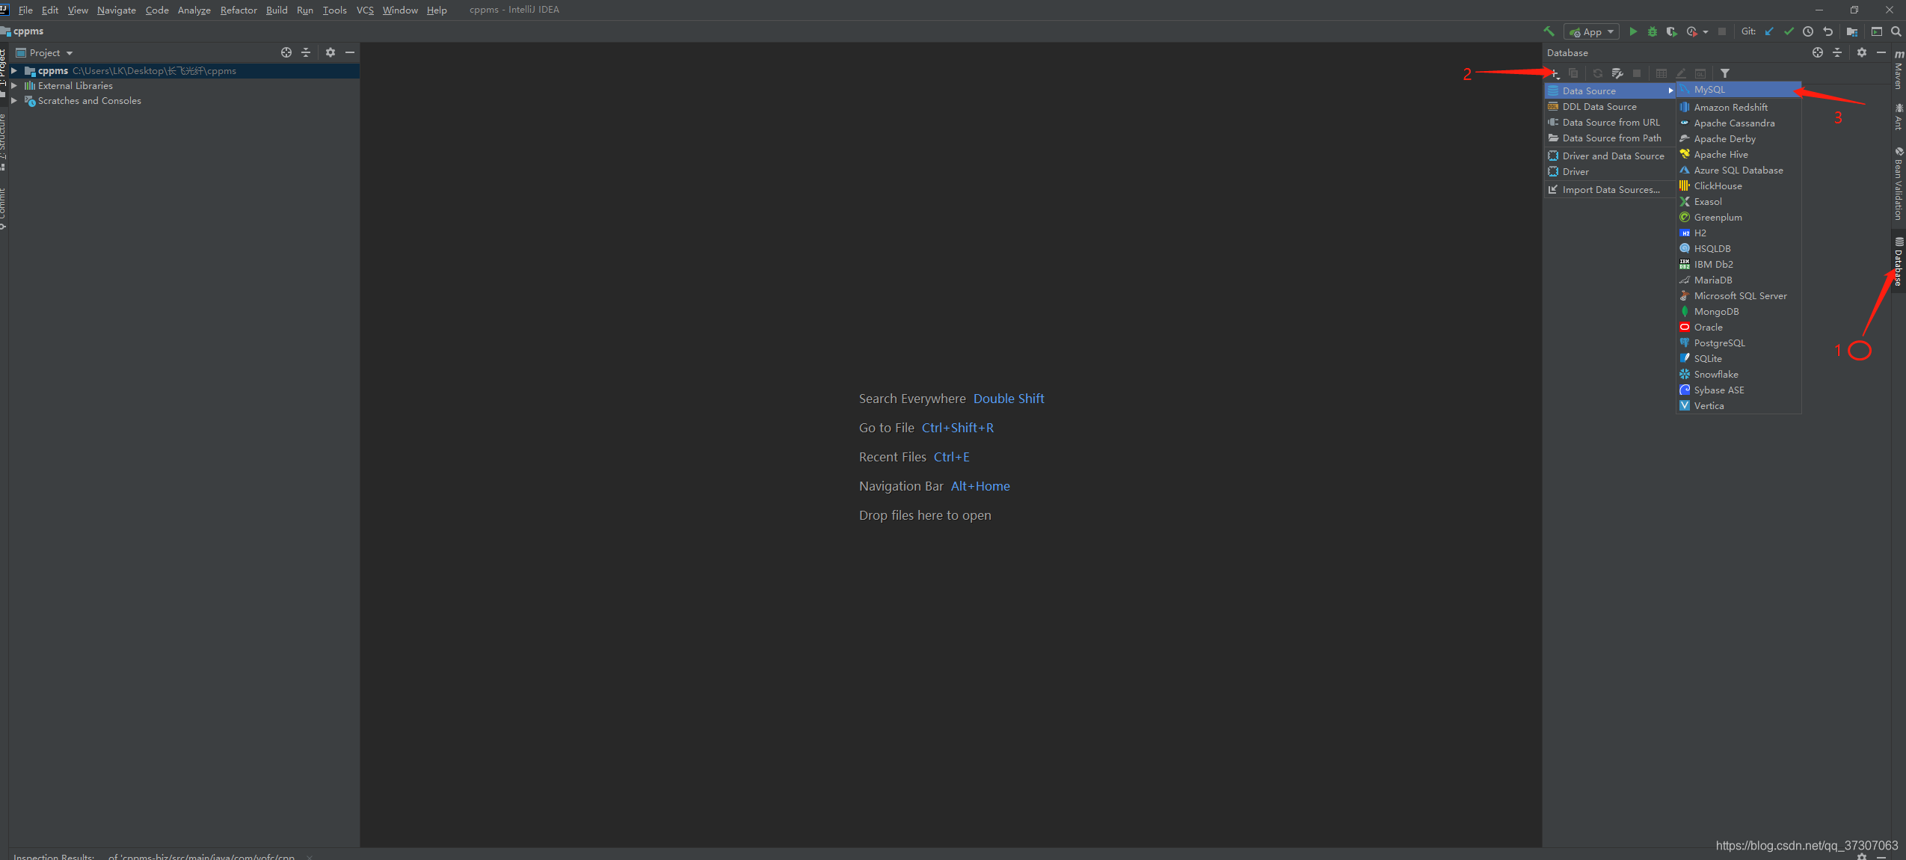1906x860 pixels.
Task: Click the Build project hammer icon
Action: [x=1549, y=31]
